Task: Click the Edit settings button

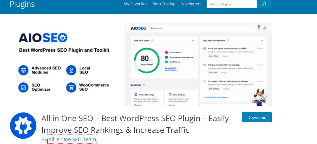Action: point(214,89)
